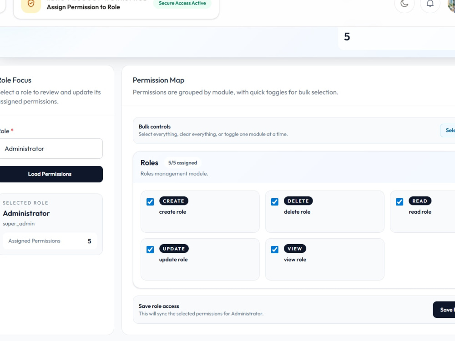
Task: Click the "Assign Permission to Role" title
Action: (x=83, y=7)
